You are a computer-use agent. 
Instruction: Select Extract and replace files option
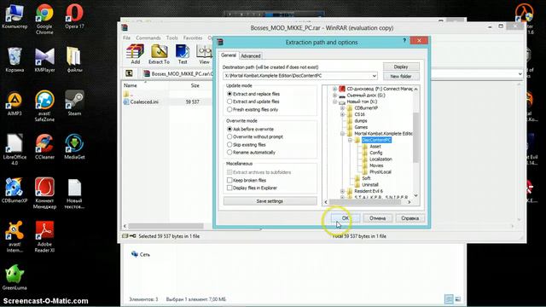[253, 94]
